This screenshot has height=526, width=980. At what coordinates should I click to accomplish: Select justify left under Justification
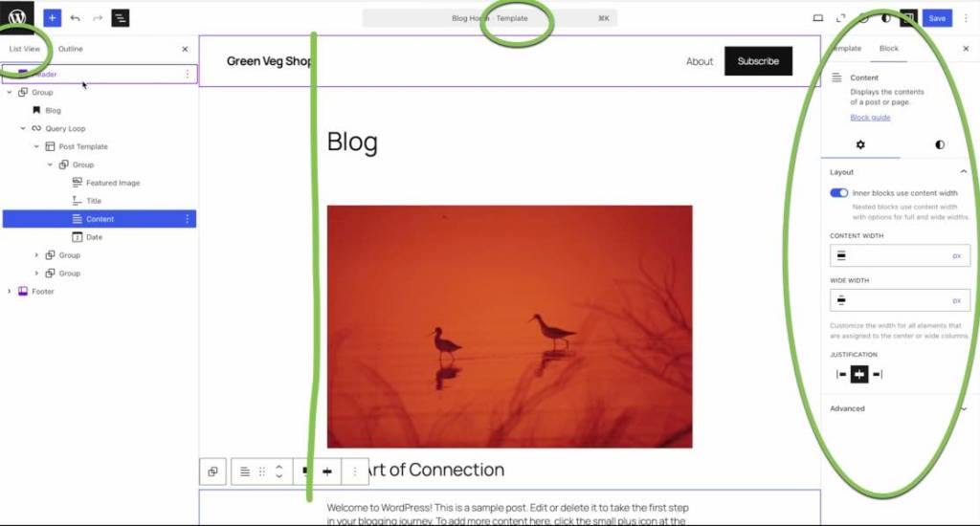coord(841,375)
